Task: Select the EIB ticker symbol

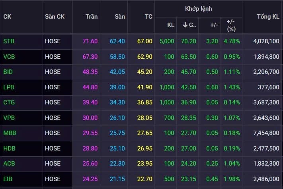Action: click(8, 179)
